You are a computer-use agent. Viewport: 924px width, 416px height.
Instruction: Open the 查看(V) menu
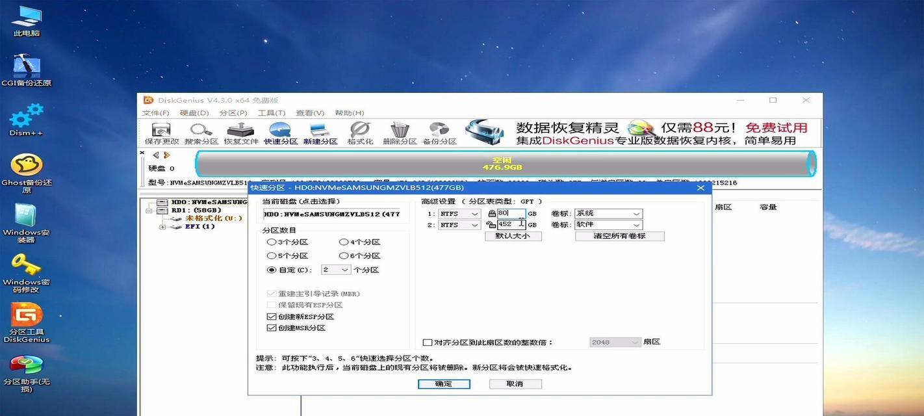[310, 113]
